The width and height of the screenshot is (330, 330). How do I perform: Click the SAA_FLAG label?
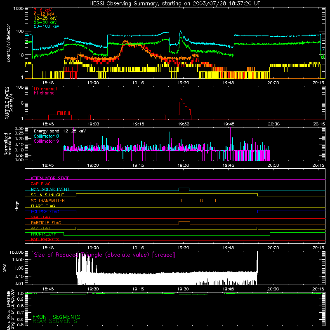click(40, 217)
